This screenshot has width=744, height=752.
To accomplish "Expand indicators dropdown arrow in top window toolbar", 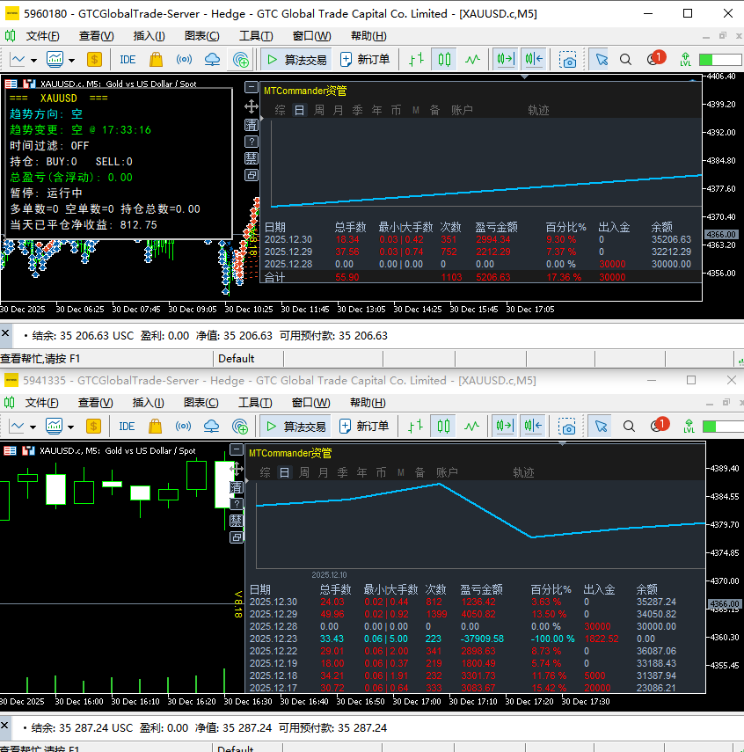I will 71,61.
